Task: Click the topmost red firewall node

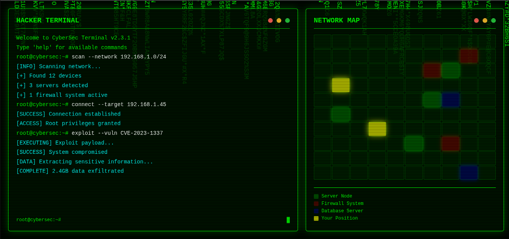Action: coord(468,56)
